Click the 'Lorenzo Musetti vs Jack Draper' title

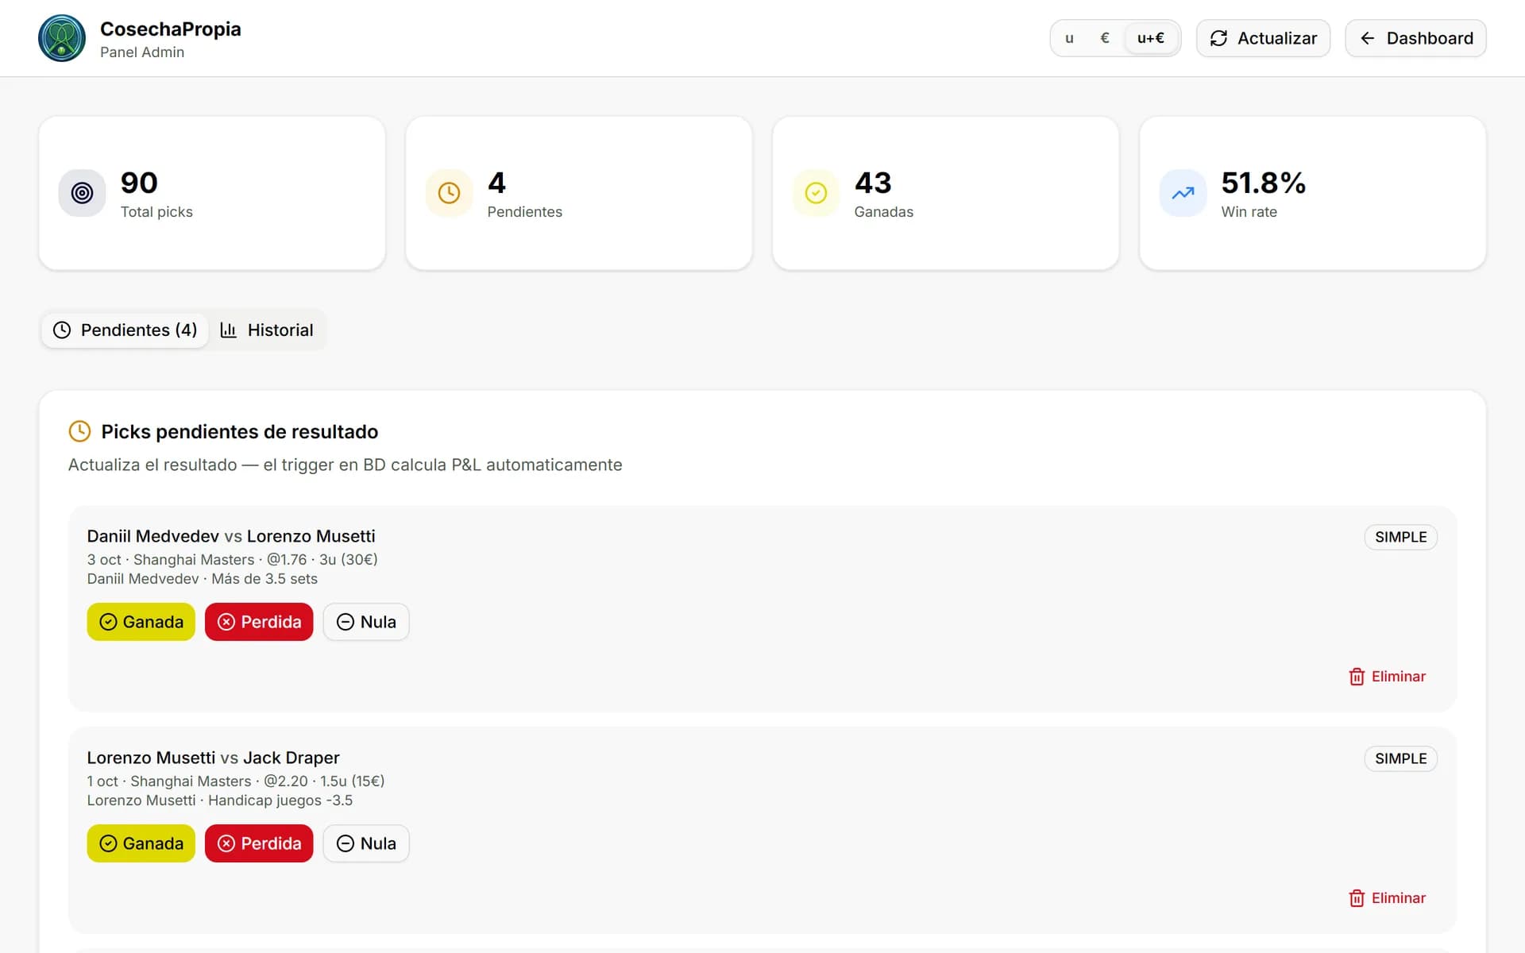pos(213,758)
